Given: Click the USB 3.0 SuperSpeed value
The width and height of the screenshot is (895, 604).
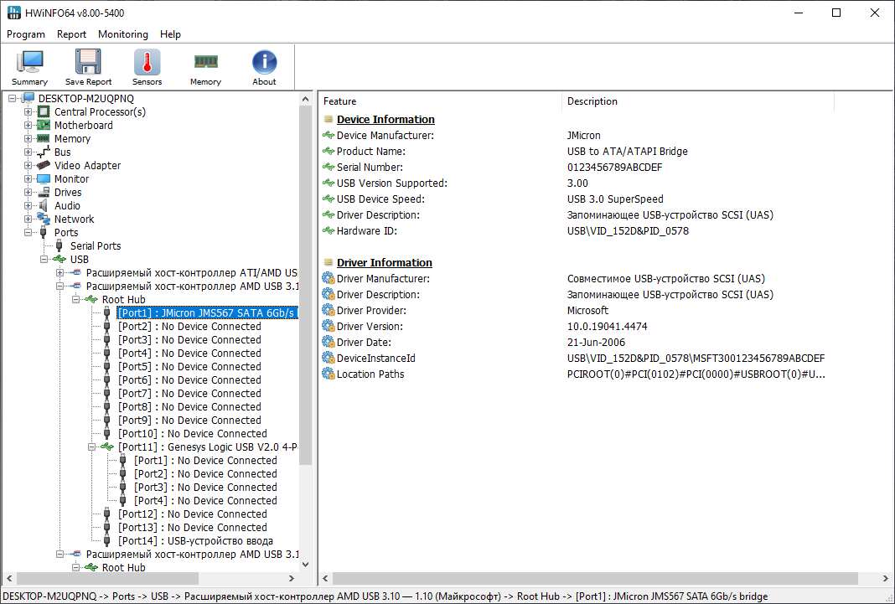Looking at the screenshot, I should (615, 199).
